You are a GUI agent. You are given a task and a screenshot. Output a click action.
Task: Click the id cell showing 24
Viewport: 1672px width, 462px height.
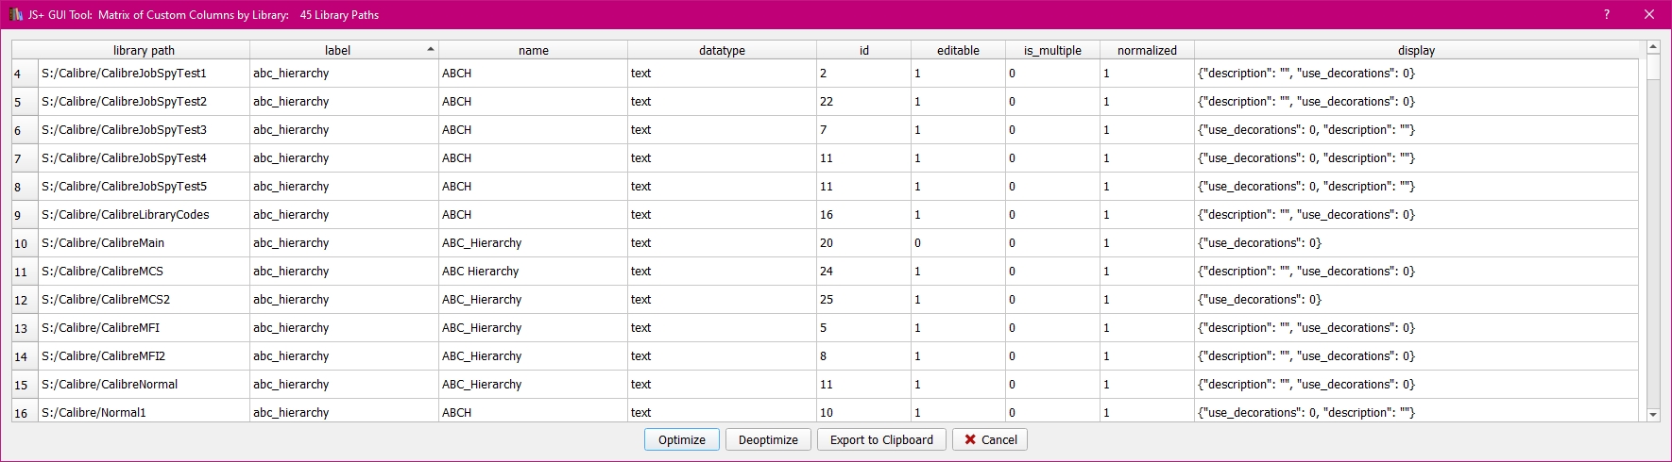pyautogui.click(x=863, y=272)
